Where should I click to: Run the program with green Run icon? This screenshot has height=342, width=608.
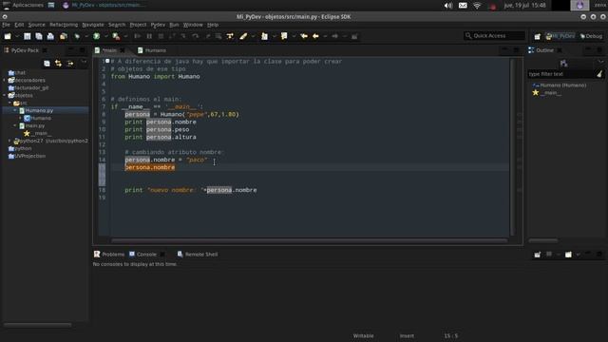(x=97, y=36)
